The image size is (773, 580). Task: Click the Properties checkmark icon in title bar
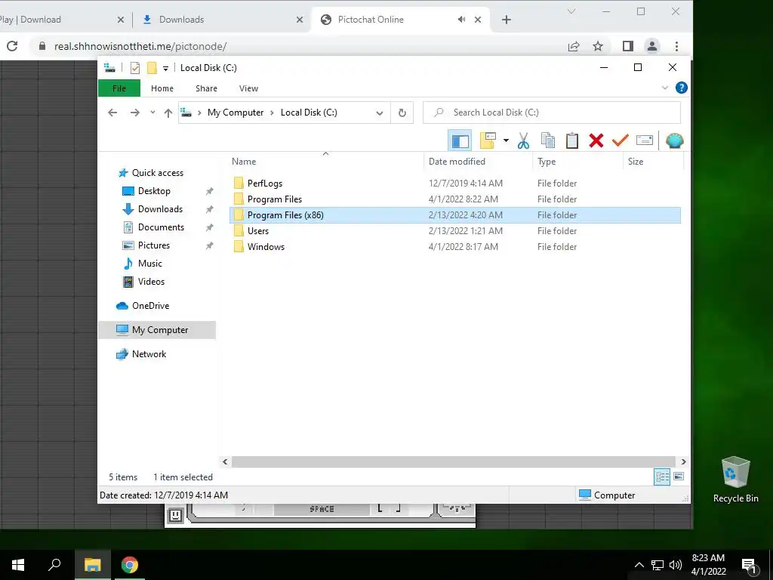134,68
